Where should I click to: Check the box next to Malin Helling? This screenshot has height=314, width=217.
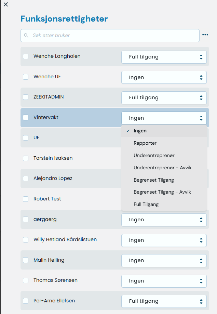click(26, 260)
